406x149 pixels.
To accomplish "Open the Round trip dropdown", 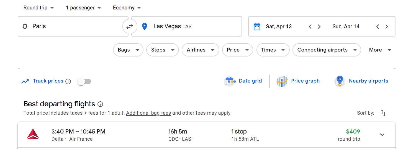I will (39, 8).
